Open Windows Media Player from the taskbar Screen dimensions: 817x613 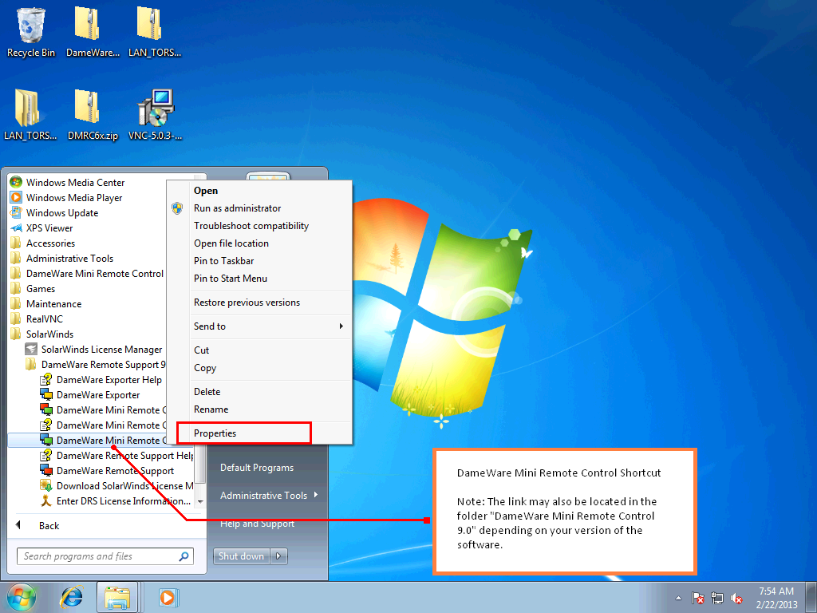pyautogui.click(x=168, y=597)
